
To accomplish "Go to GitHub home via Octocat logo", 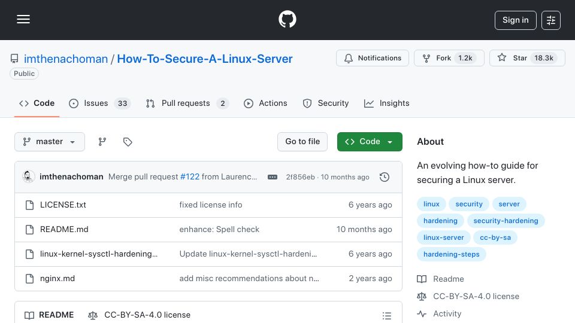I will (x=287, y=19).
